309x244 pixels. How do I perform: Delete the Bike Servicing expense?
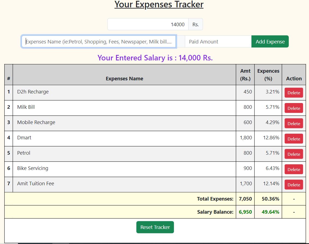coord(293,169)
